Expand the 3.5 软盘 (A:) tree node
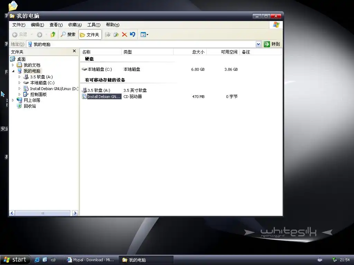354x265 pixels. click(x=19, y=77)
